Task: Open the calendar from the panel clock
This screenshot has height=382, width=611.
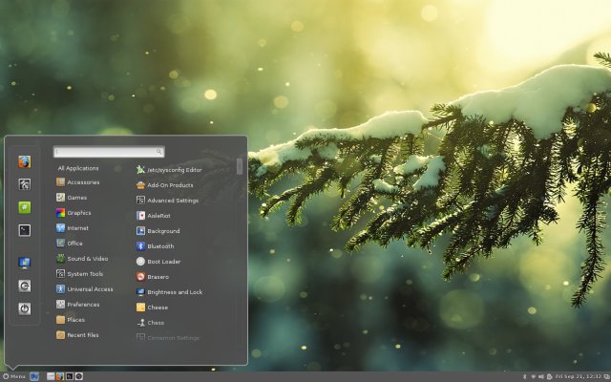Action: 579,377
